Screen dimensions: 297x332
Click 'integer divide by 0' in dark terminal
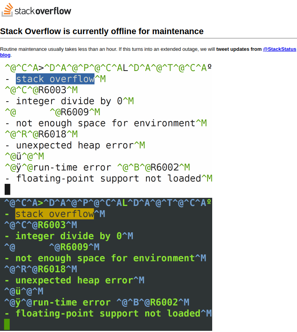(x=69, y=236)
